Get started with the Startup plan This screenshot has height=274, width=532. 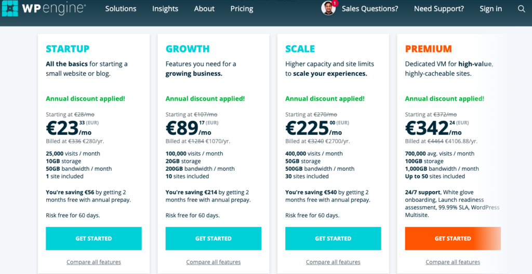94,238
